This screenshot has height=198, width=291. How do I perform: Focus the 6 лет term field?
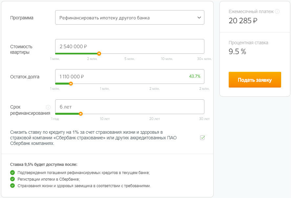point(130,107)
